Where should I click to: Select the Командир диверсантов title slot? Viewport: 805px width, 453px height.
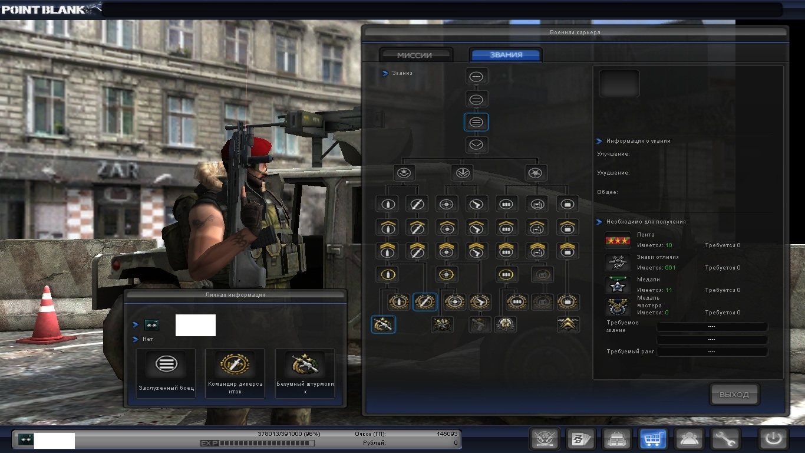point(235,373)
